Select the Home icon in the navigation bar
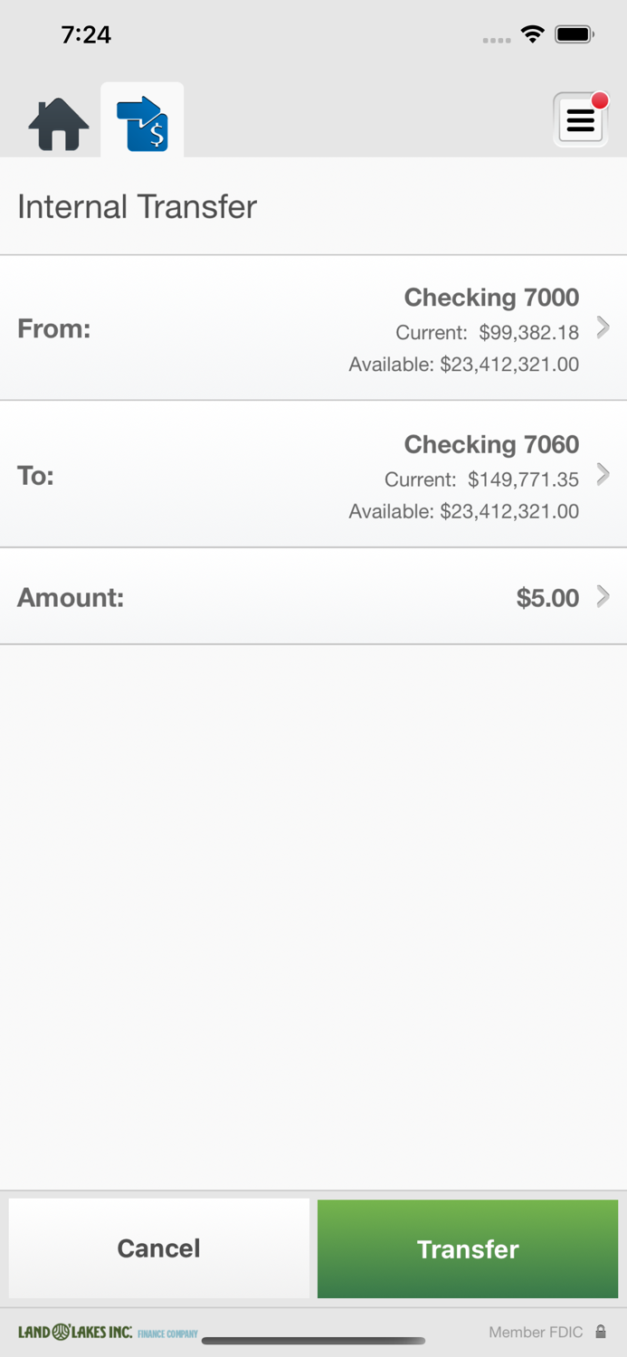Viewport: 627px width, 1357px height. pyautogui.click(x=56, y=124)
